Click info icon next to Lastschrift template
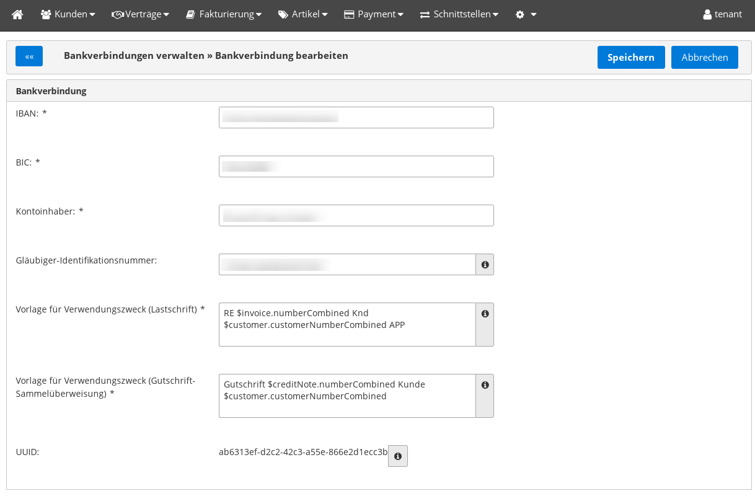The height and width of the screenshot is (496, 755). (485, 314)
